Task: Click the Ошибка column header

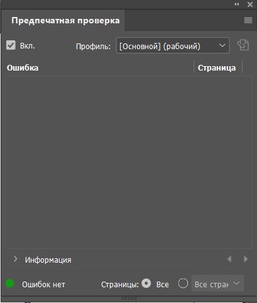Action: pyautogui.click(x=23, y=68)
